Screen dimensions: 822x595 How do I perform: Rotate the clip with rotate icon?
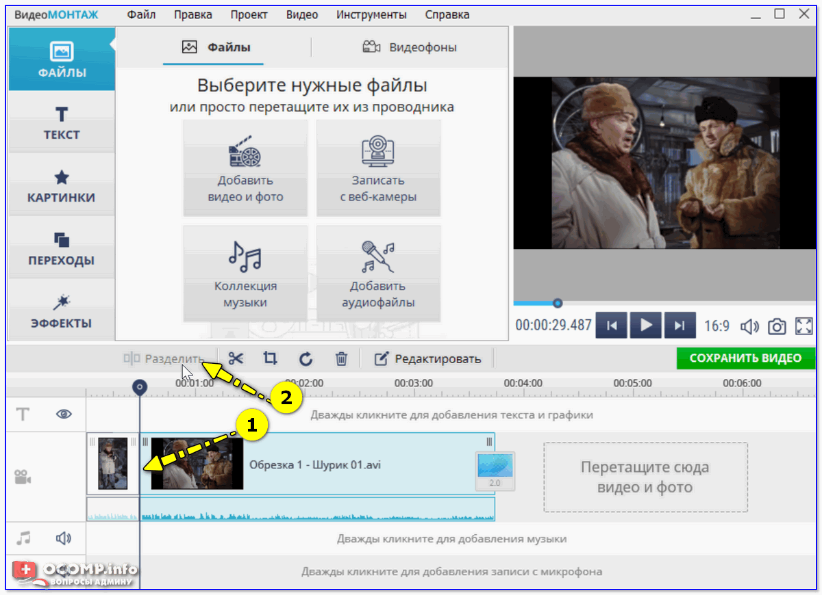pos(306,358)
